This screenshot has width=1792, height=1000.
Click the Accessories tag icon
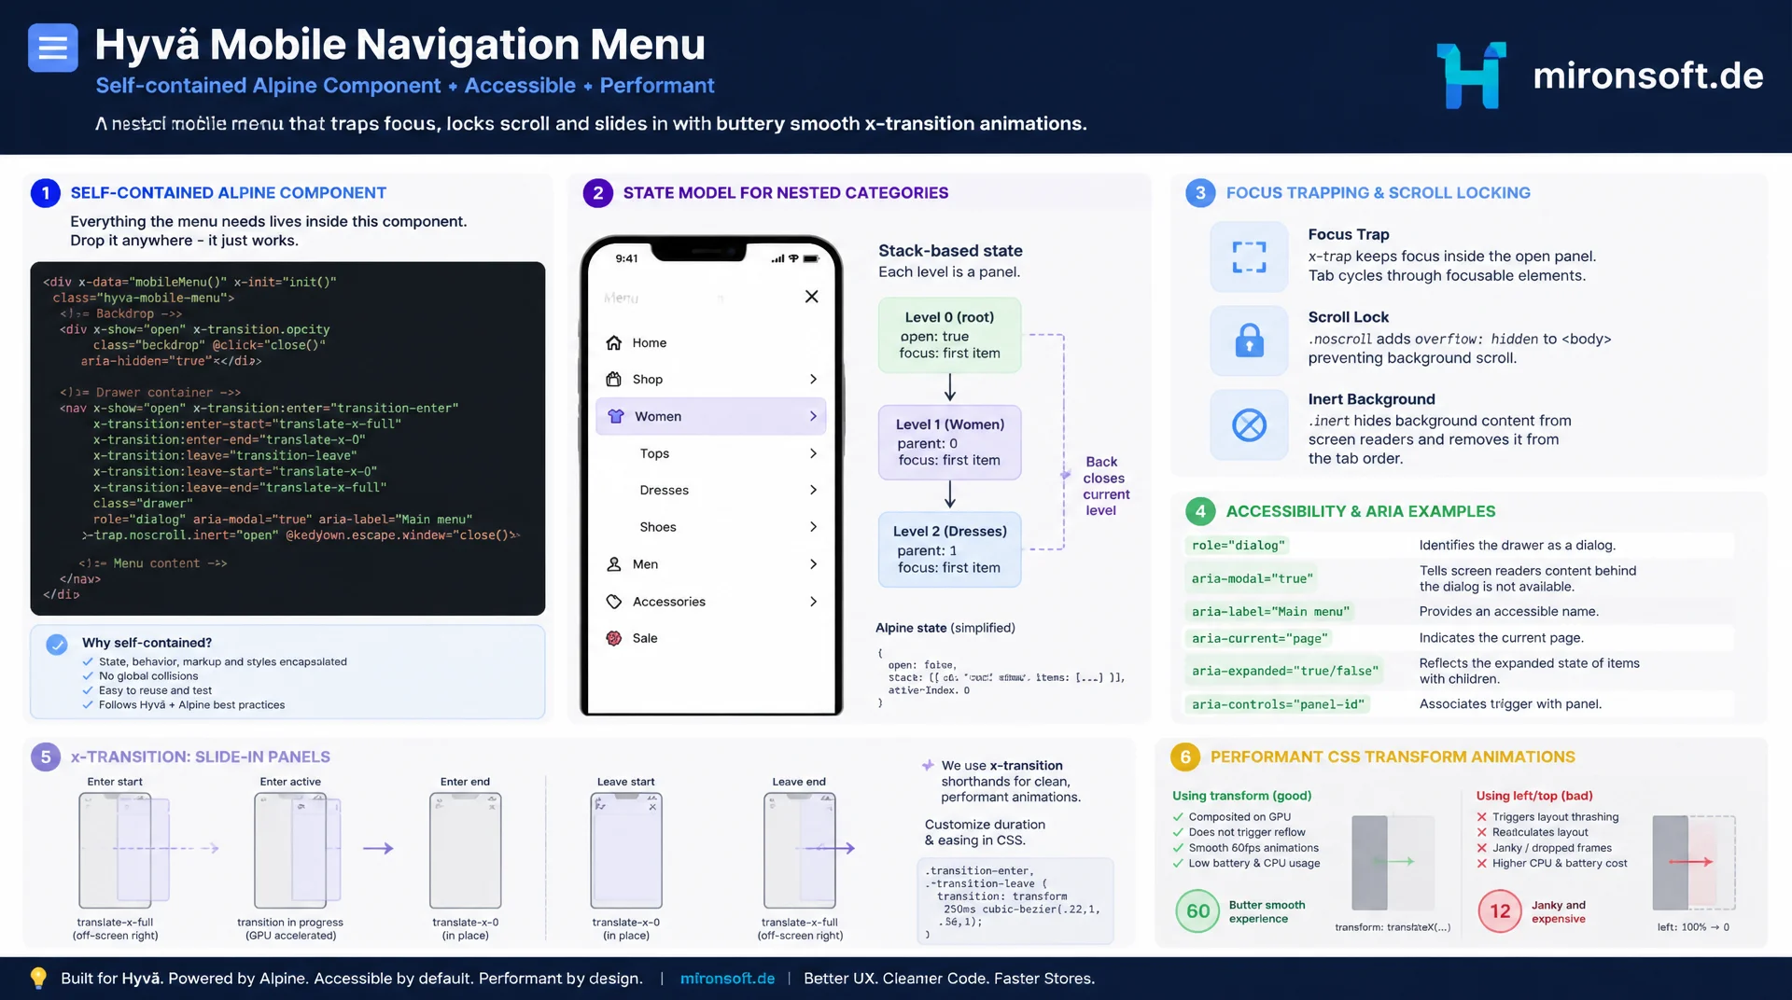[x=614, y=602]
